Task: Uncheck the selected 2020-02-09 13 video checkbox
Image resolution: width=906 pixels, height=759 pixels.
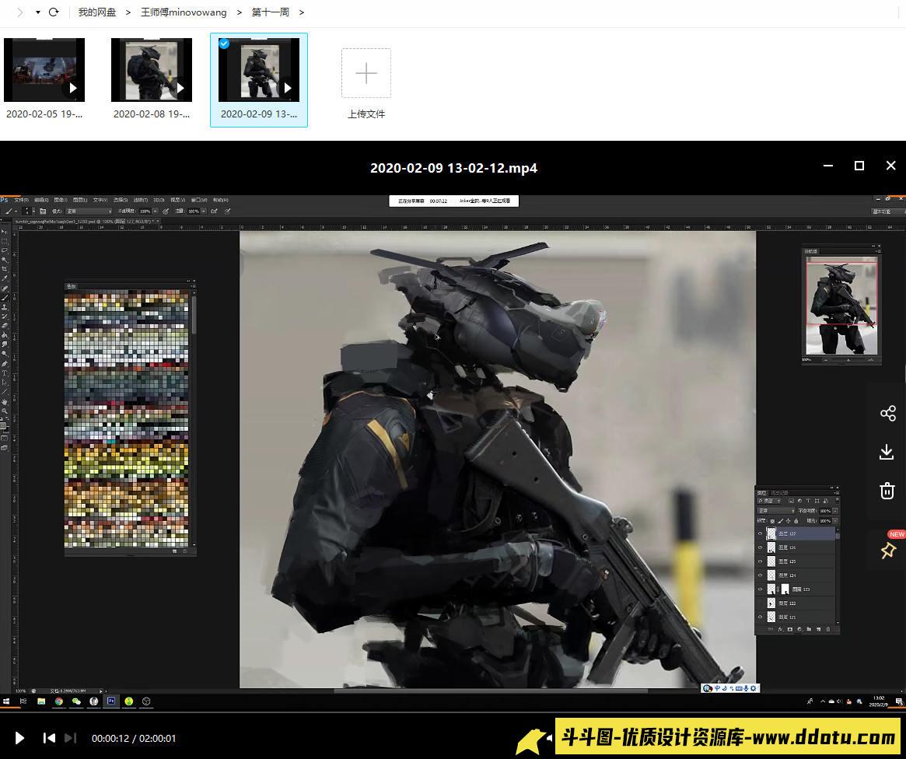Action: [224, 44]
